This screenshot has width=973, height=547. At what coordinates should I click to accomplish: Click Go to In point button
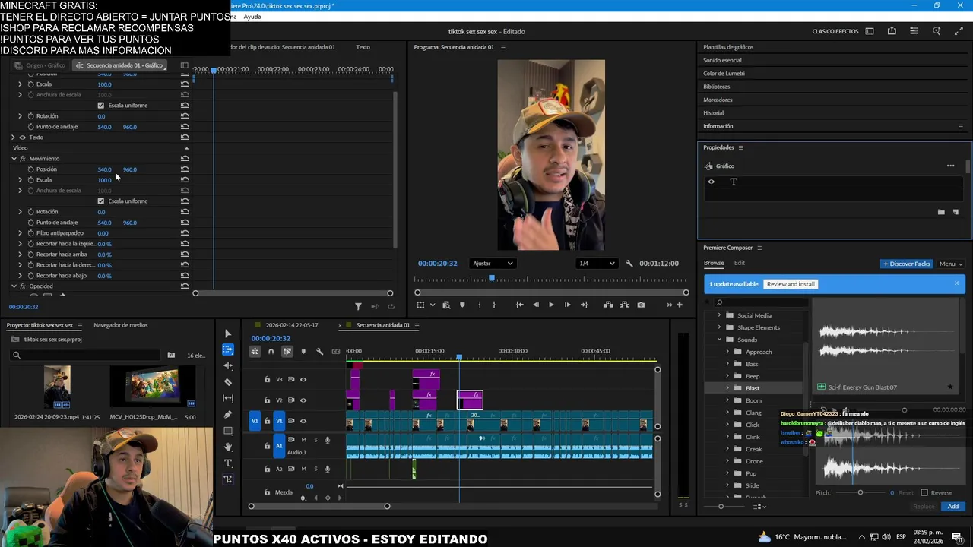click(x=519, y=305)
